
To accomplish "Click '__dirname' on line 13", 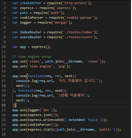I will (x=73, y=62).
